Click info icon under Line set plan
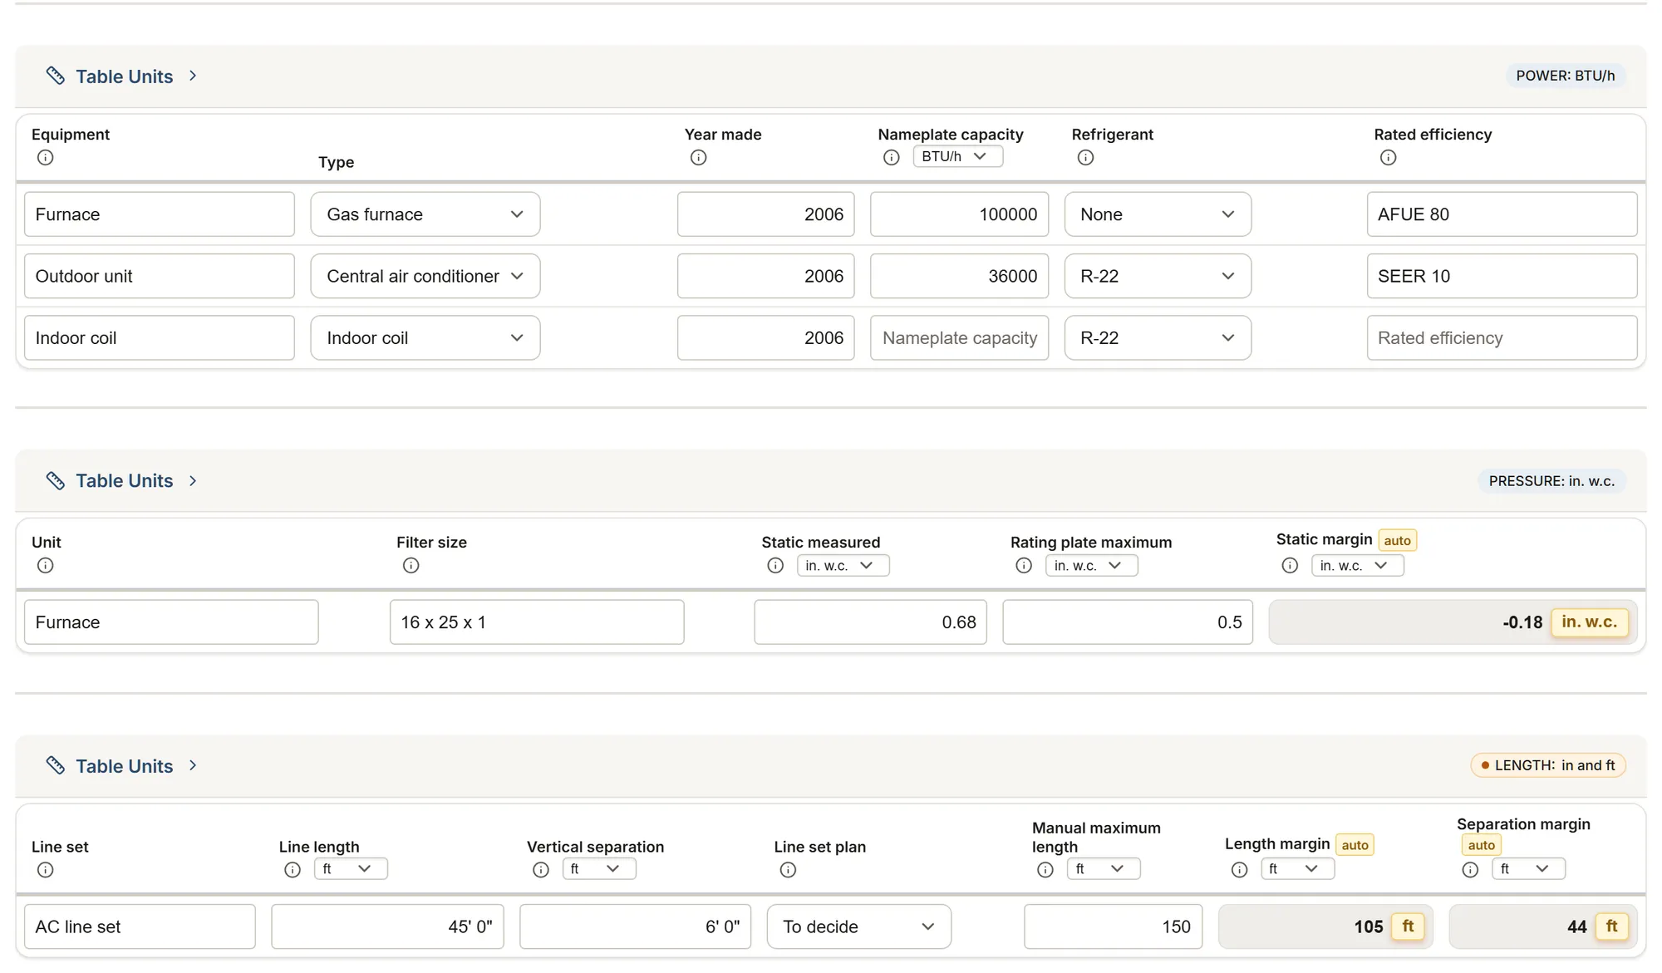The height and width of the screenshot is (973, 1662). coord(789,869)
